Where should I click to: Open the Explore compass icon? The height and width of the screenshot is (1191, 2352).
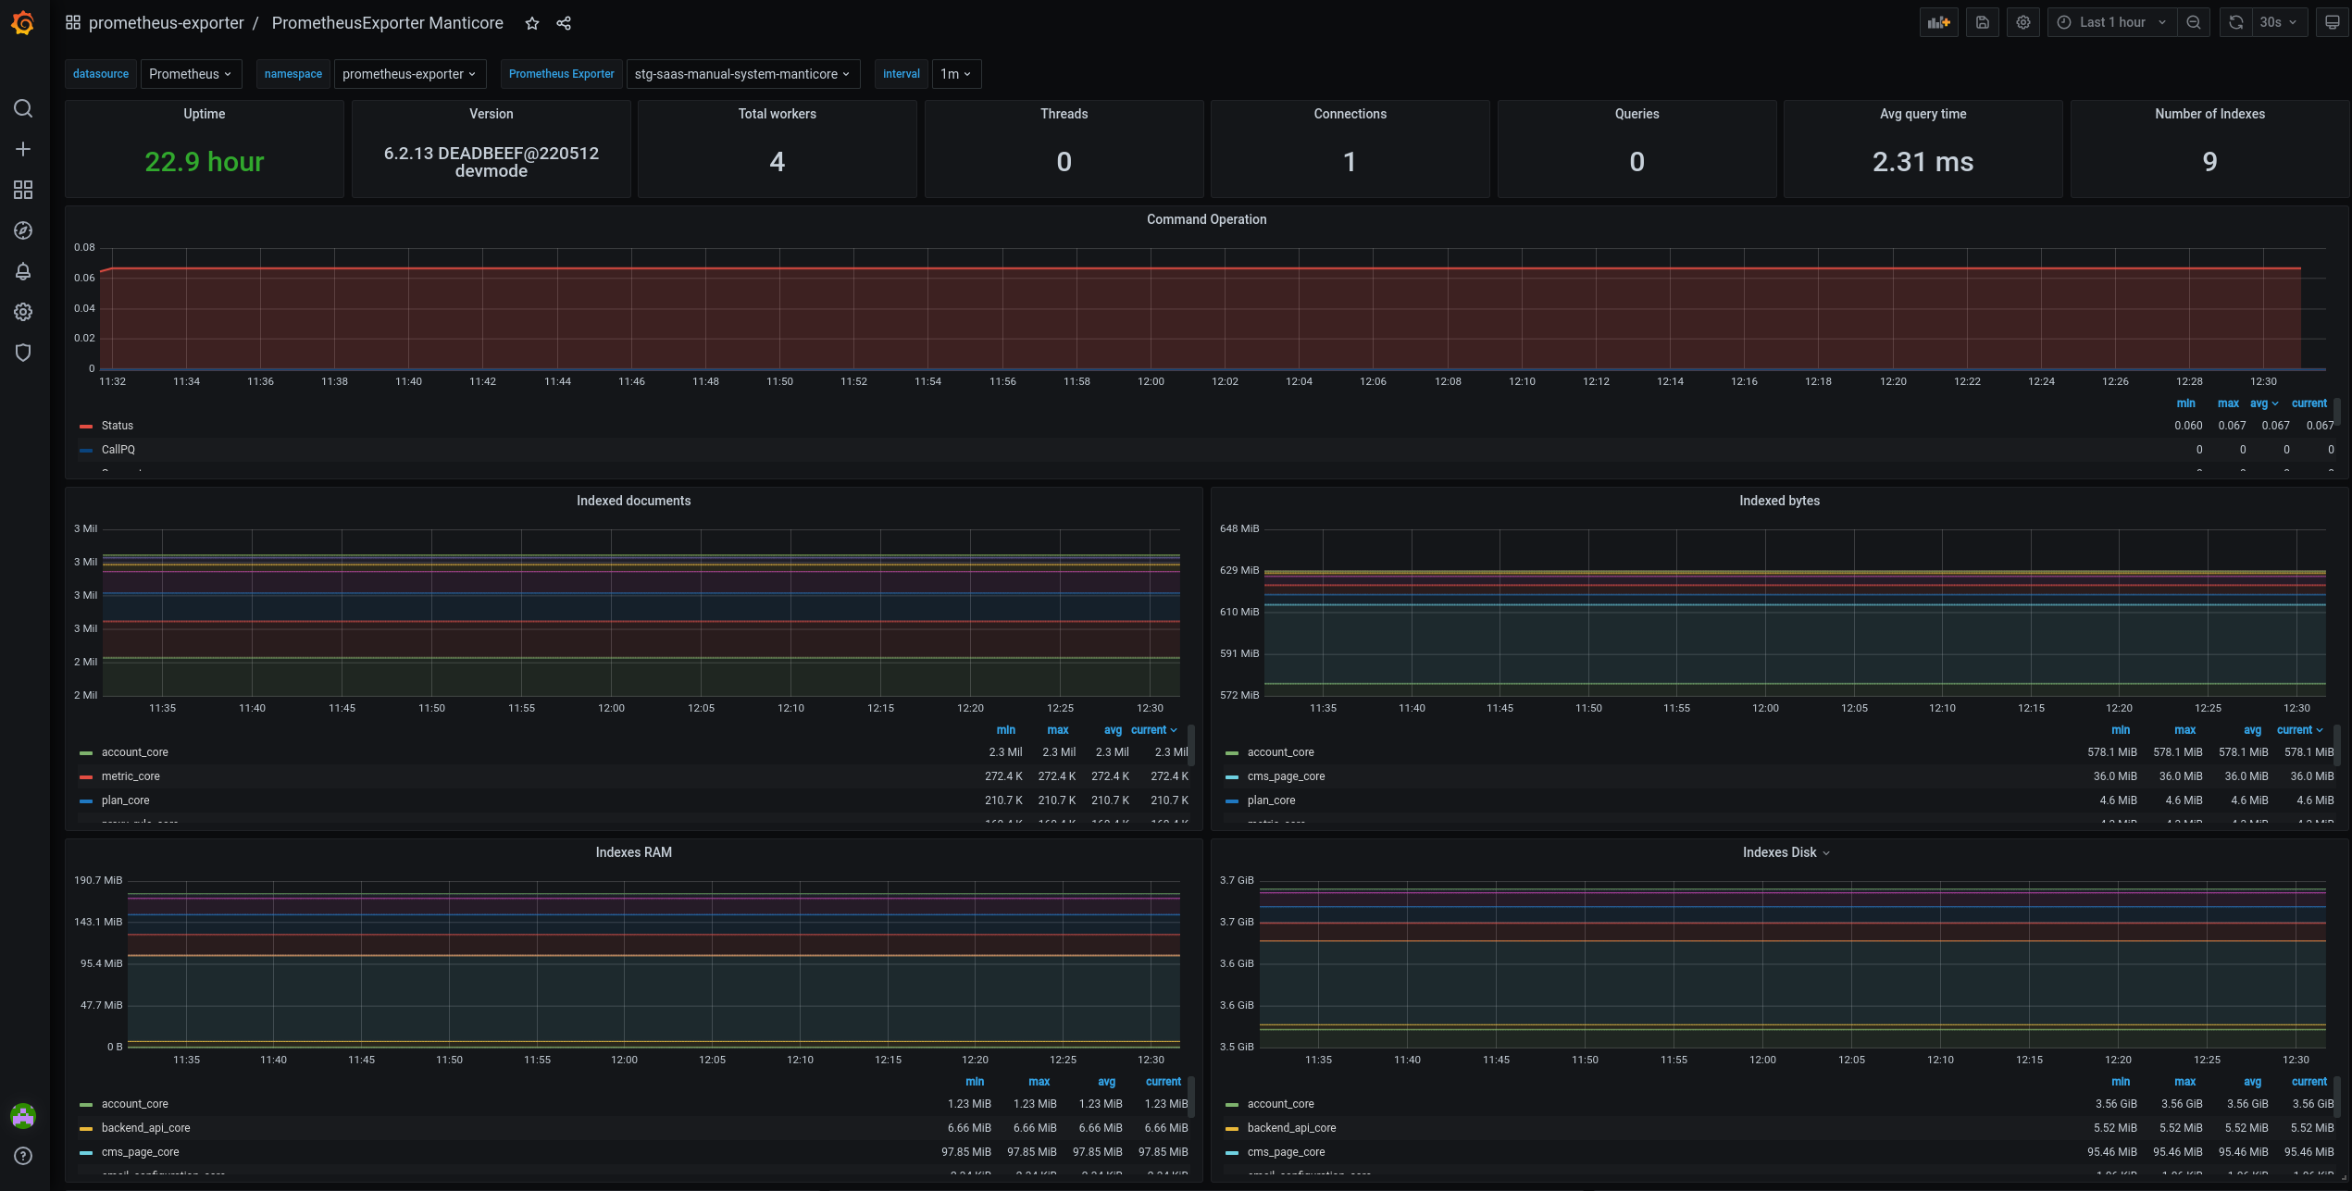coord(23,230)
